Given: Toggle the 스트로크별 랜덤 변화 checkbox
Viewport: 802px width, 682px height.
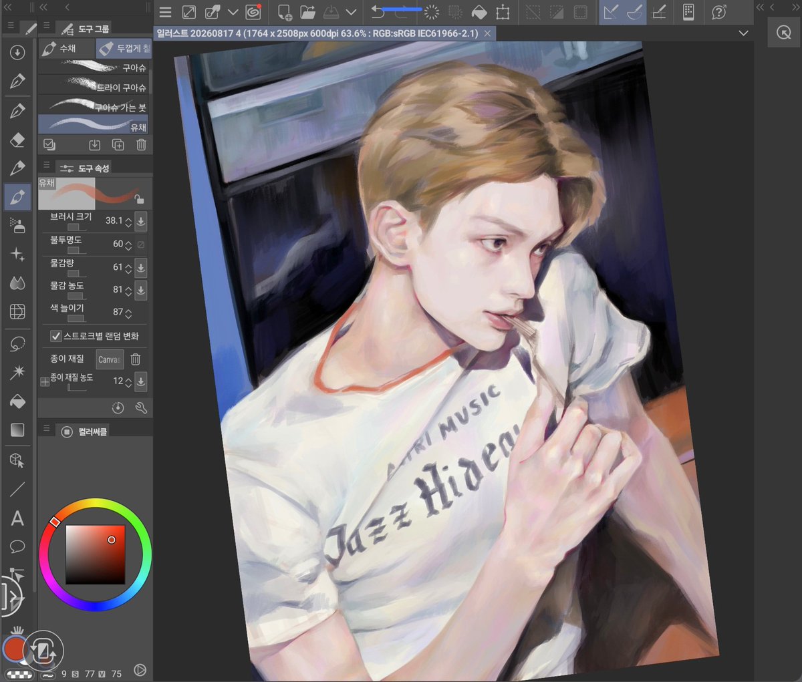Looking at the screenshot, I should [56, 336].
